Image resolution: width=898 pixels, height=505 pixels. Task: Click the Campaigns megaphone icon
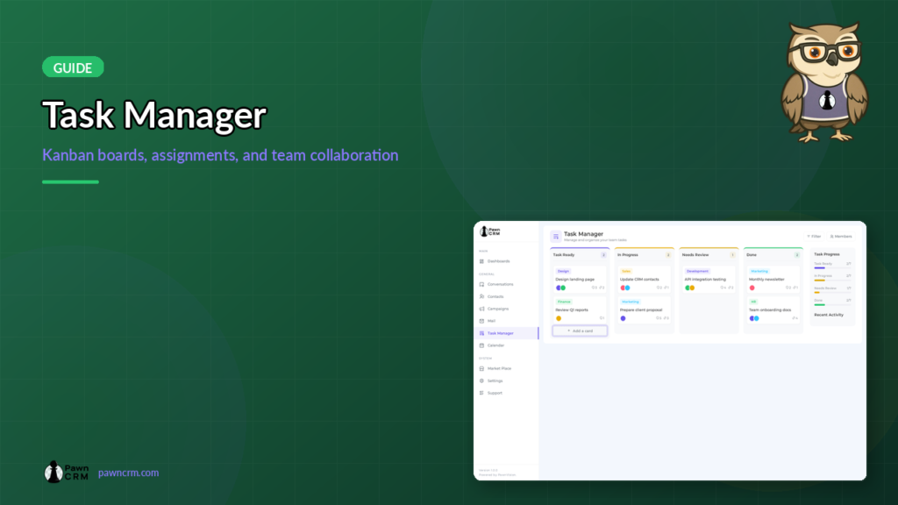coord(482,309)
